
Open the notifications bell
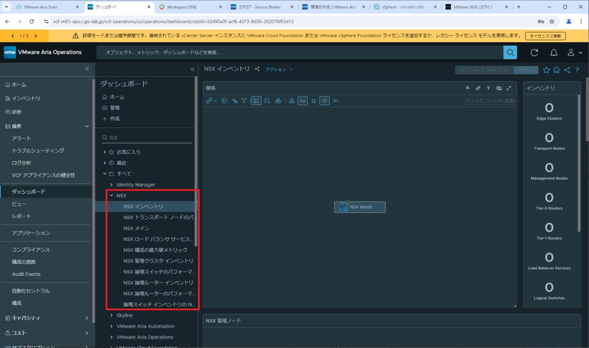click(x=554, y=52)
